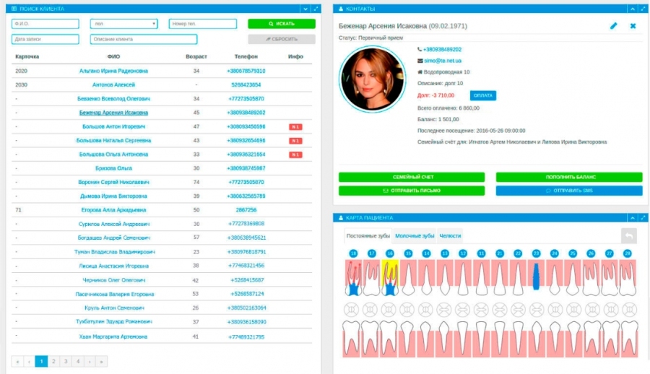The image size is (650, 374).
Task: Collapse the Поиск клиента panel
Action: coord(305,9)
